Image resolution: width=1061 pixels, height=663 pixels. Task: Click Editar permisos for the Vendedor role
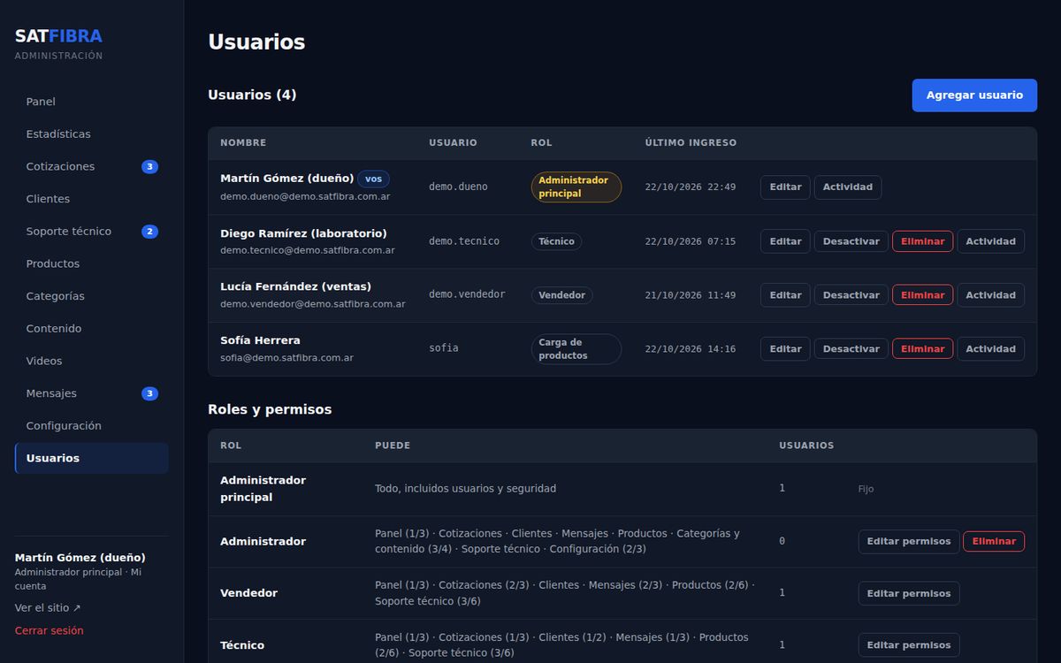909,593
